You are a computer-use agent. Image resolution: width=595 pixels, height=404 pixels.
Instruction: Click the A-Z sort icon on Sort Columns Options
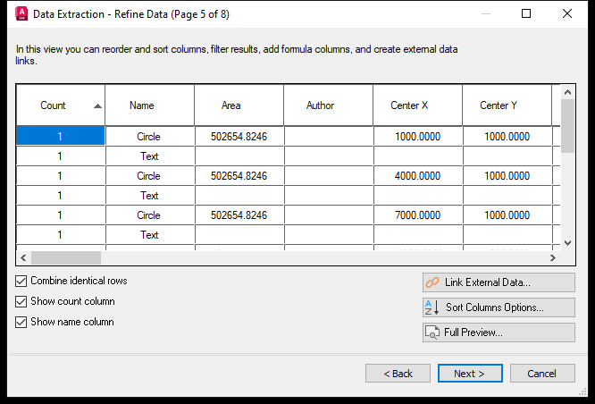(432, 307)
